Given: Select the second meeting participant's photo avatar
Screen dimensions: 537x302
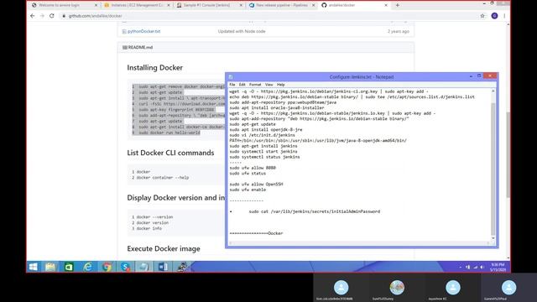Looking at the screenshot, I should tap(397, 287).
